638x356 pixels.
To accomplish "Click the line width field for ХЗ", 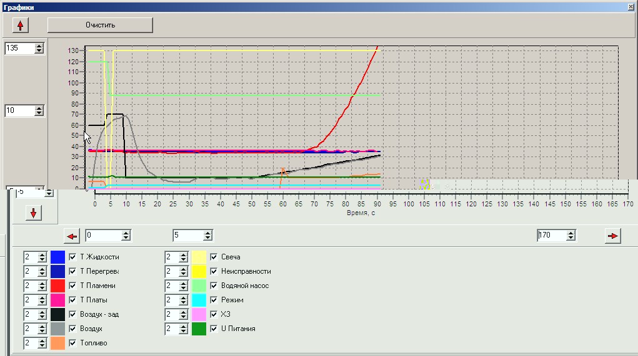I will point(172,314).
